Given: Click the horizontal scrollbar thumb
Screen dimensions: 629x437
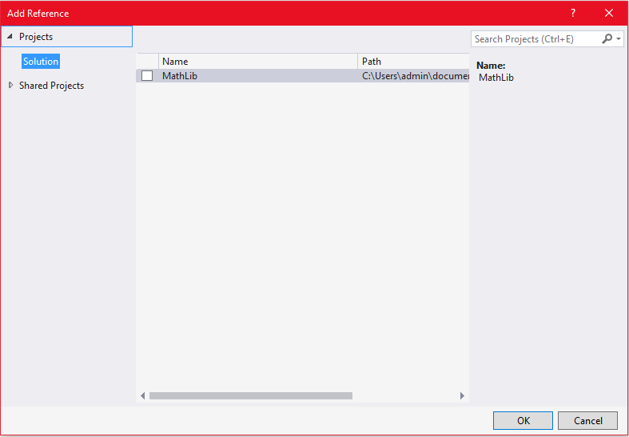Looking at the screenshot, I should point(251,396).
